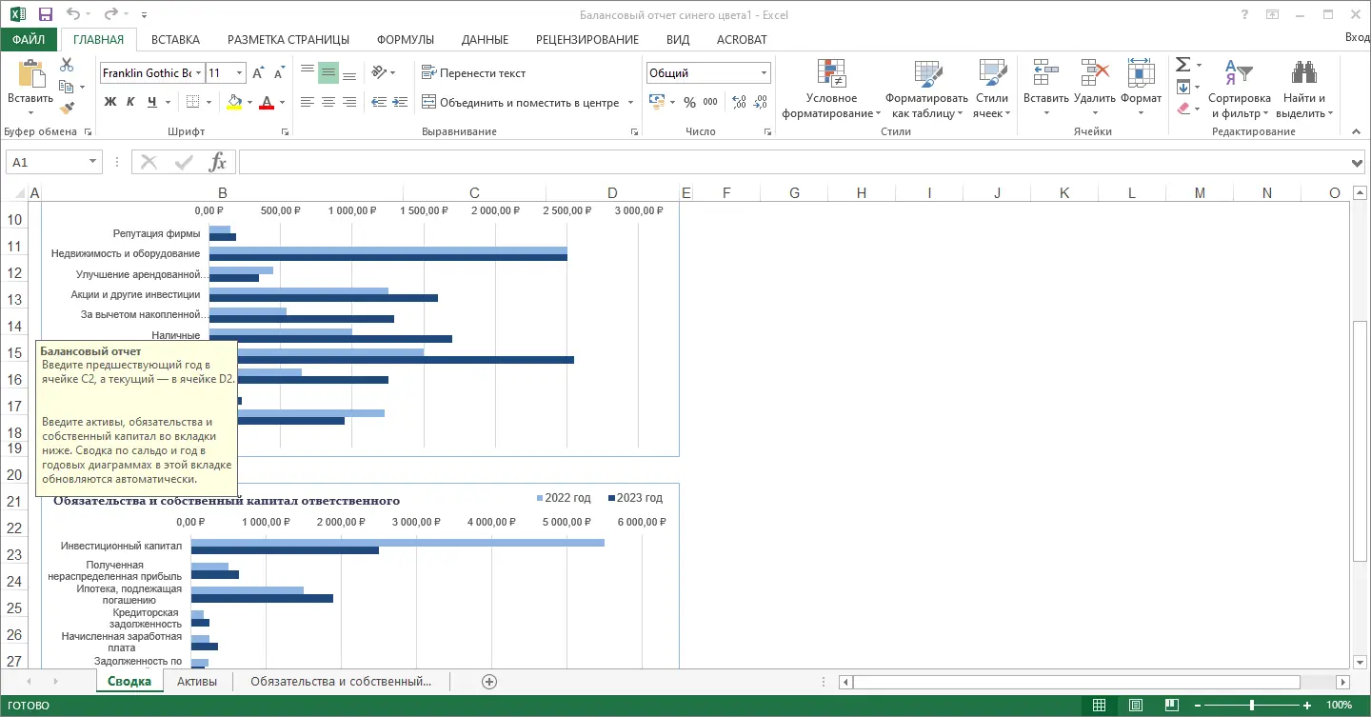Expand the Name Box dropdown arrow
Image resolution: width=1371 pixels, height=717 pixels.
coord(92,162)
